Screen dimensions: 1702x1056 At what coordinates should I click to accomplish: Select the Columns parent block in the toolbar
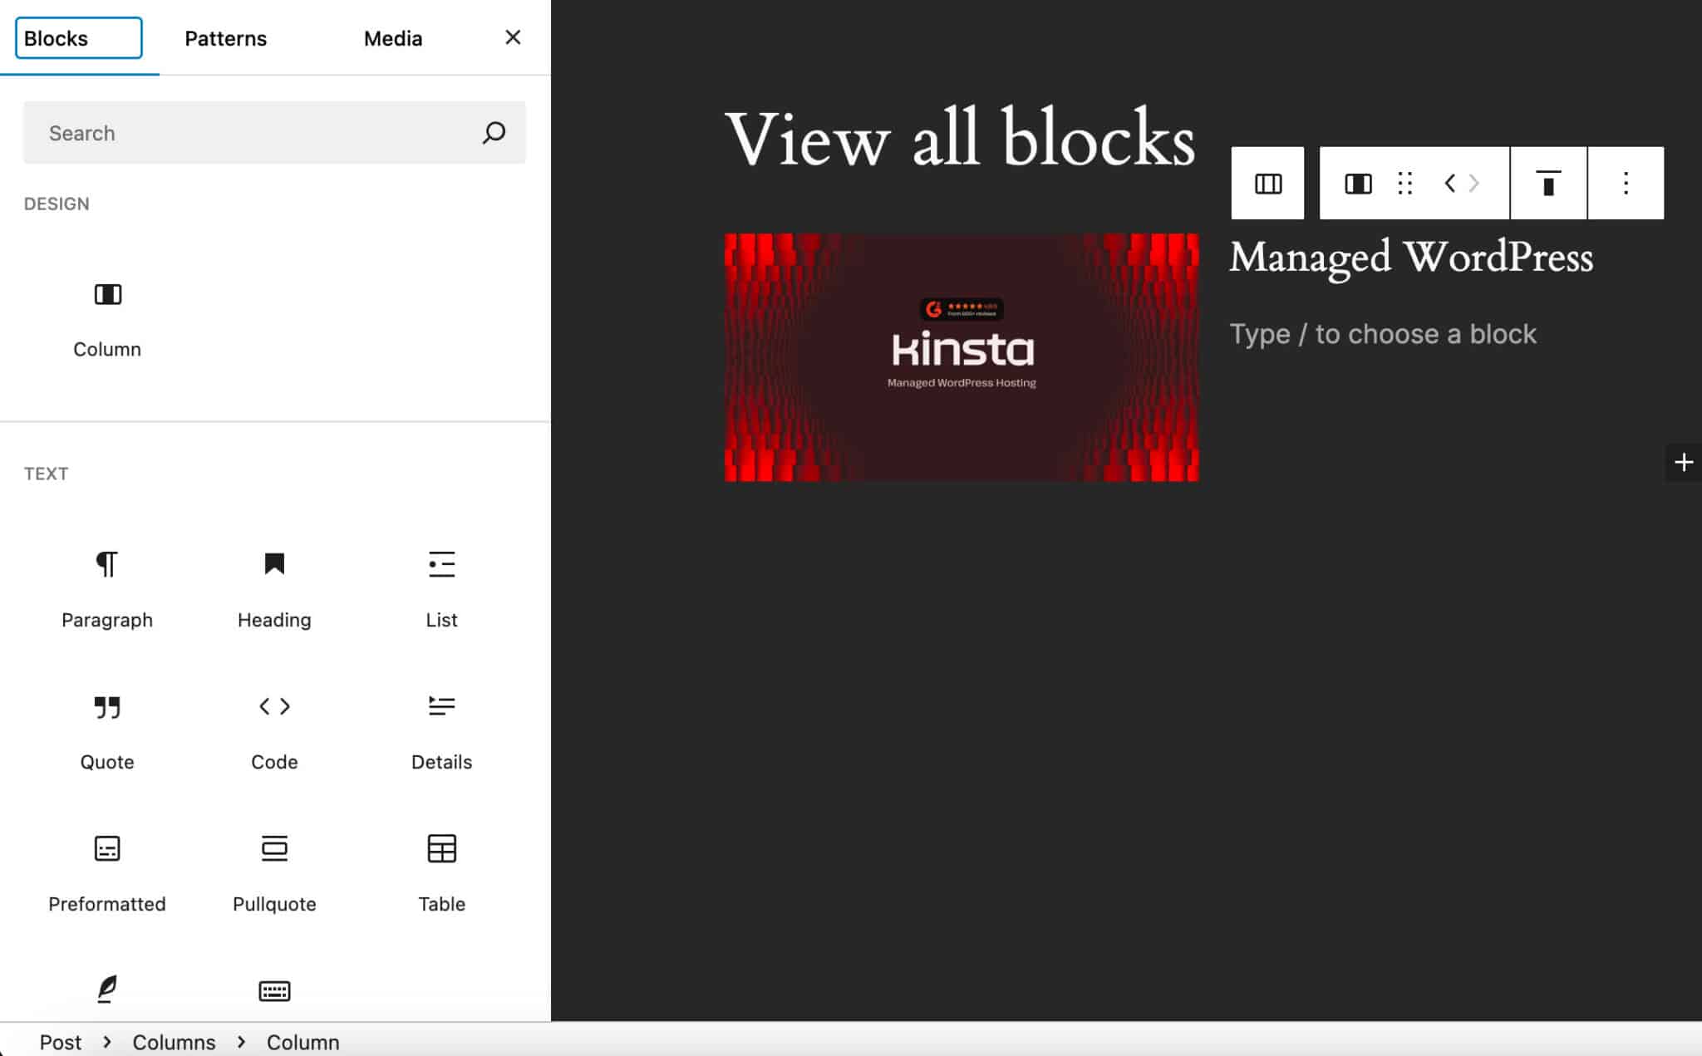(1267, 183)
